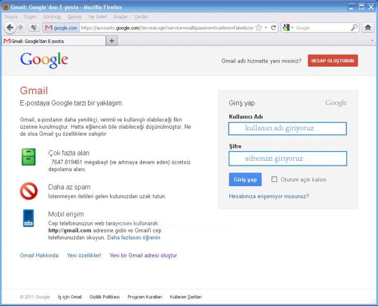Open the list all tabs dropdown arrow
378x306 pixels.
372,41
